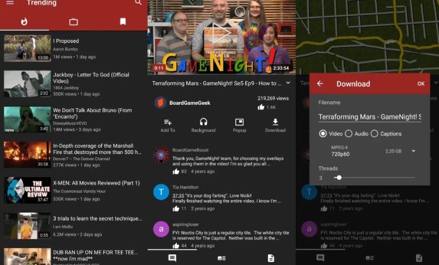Screen dimensions: 439x265
Task: Open 'DUB RAN UP ON ME FOR TEE TEE' video
Action: [x=95, y=255]
